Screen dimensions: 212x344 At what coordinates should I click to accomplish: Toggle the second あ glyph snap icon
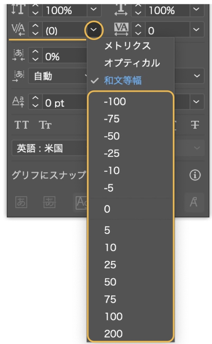pos(49,202)
